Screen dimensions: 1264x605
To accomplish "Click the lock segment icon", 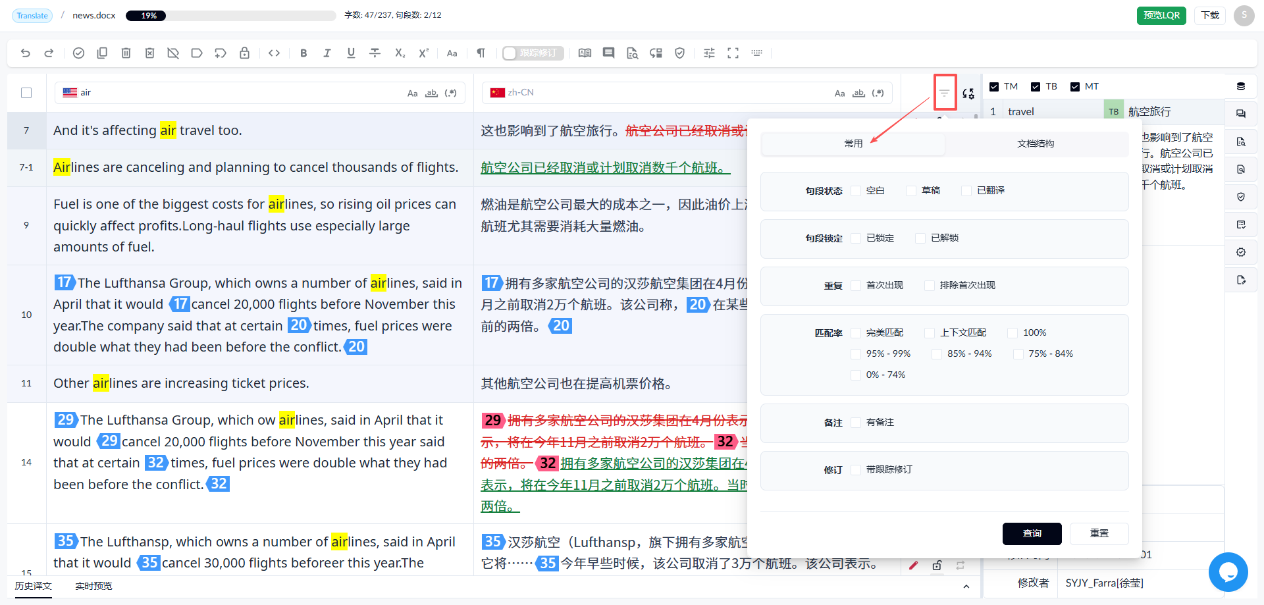I will coord(244,53).
